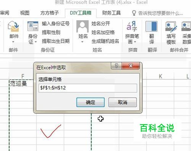191x151 pixels.
Task: Click the 填写模板 icon
Action: [x=171, y=27]
